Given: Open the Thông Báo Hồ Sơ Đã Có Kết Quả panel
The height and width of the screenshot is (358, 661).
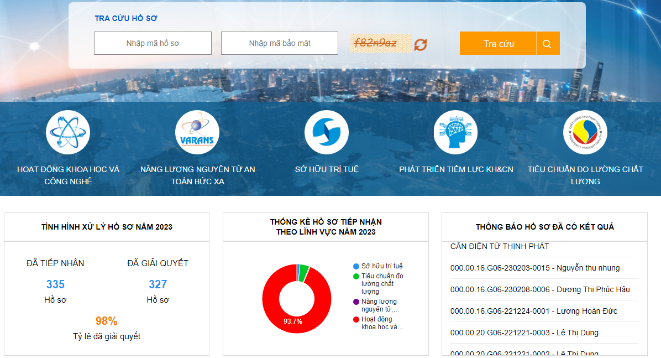Looking at the screenshot, I should (543, 226).
